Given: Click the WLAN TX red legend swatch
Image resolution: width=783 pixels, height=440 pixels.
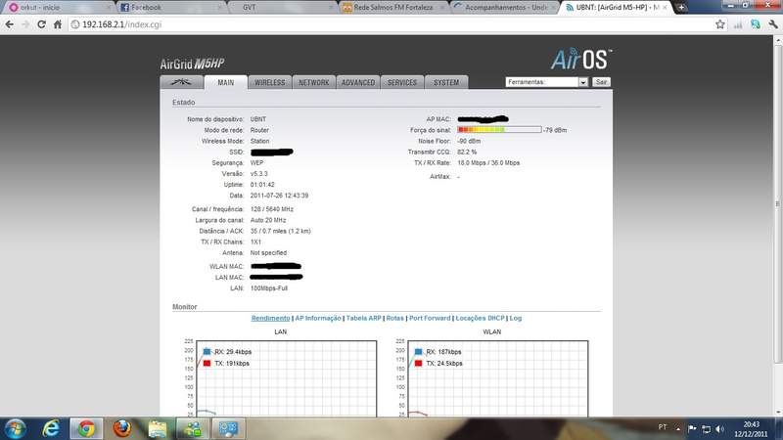Looking at the screenshot, I should (419, 363).
